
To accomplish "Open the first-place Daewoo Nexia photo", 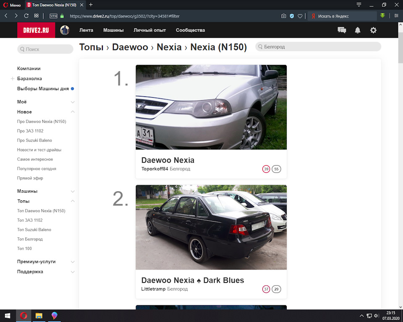I will click(211, 107).
